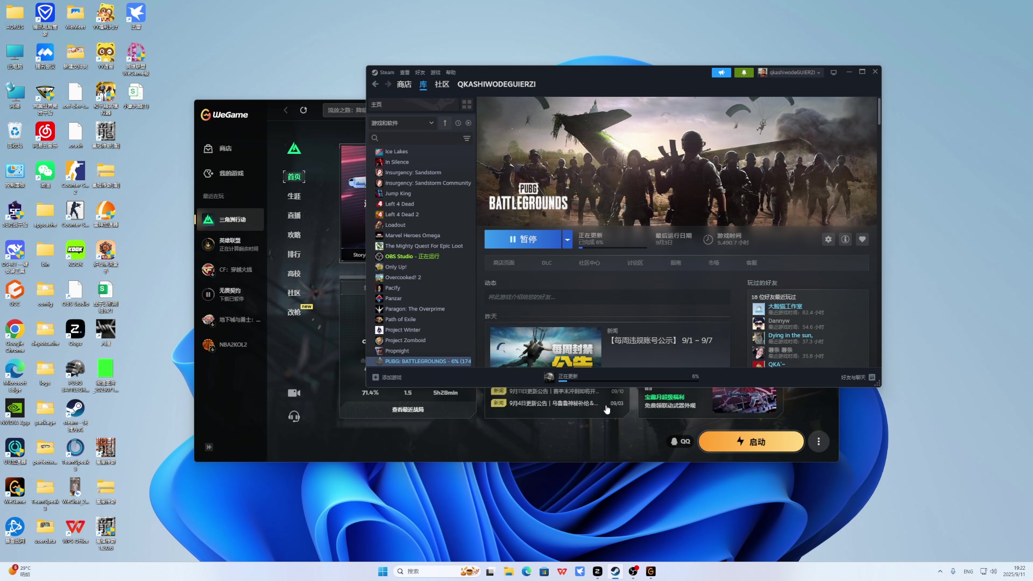Collapse Steam library sections arrow
Viewport: 1033px width, 581px height.
[445, 123]
